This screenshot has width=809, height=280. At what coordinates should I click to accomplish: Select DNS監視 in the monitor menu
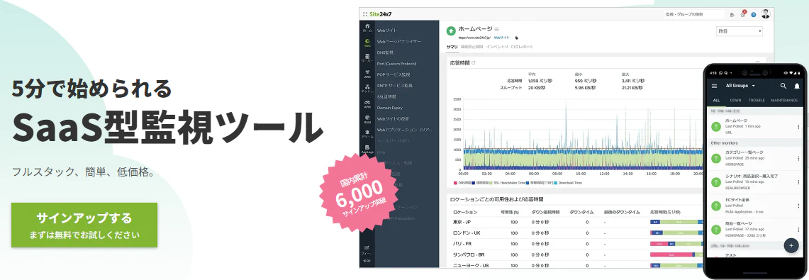tap(386, 52)
